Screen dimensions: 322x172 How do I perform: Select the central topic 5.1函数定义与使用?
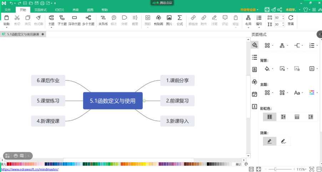coord(113,101)
